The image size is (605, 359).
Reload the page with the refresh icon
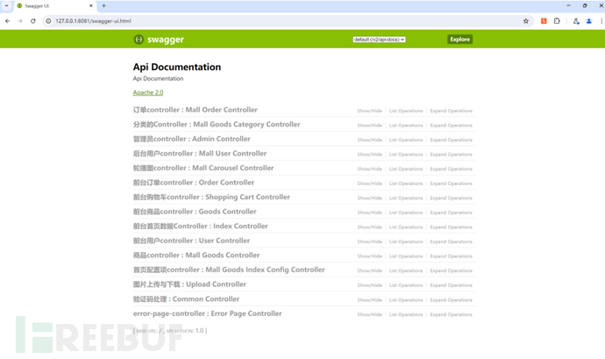click(33, 20)
